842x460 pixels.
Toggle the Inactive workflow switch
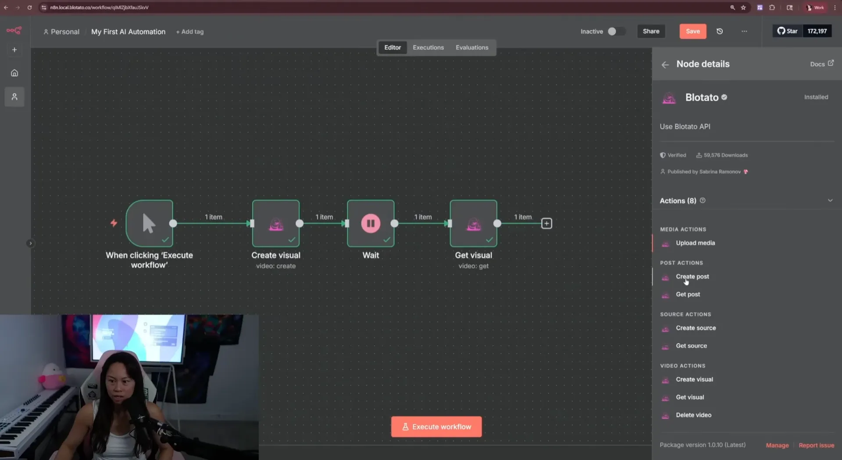(616, 31)
